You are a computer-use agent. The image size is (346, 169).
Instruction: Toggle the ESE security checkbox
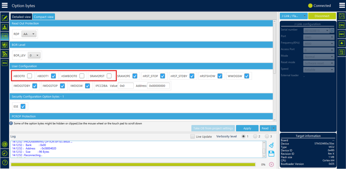(23, 106)
